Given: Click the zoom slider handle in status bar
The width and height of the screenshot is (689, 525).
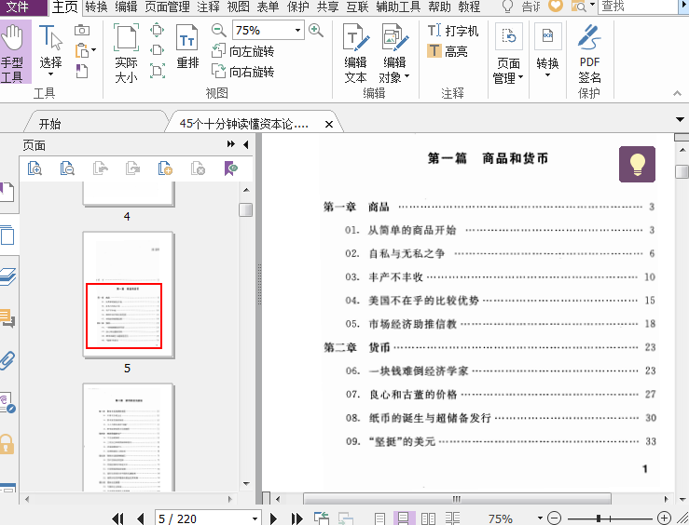Looking at the screenshot, I should click(598, 518).
